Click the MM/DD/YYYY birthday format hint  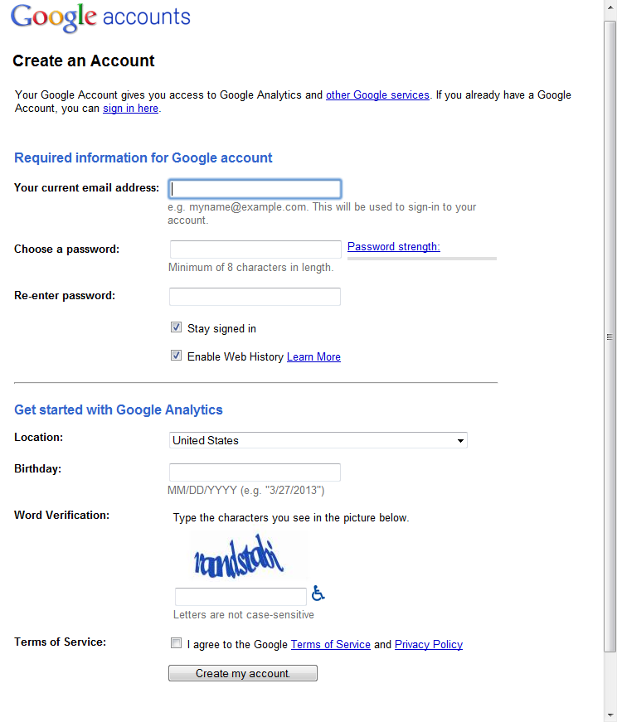246,491
